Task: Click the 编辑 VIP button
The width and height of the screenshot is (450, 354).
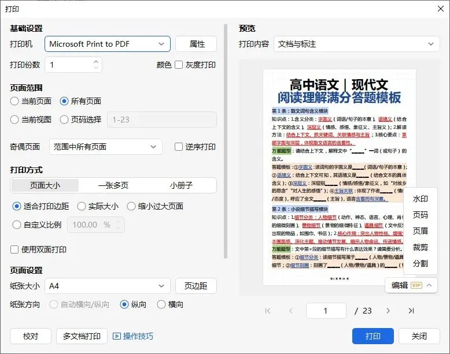Action: (x=411, y=285)
